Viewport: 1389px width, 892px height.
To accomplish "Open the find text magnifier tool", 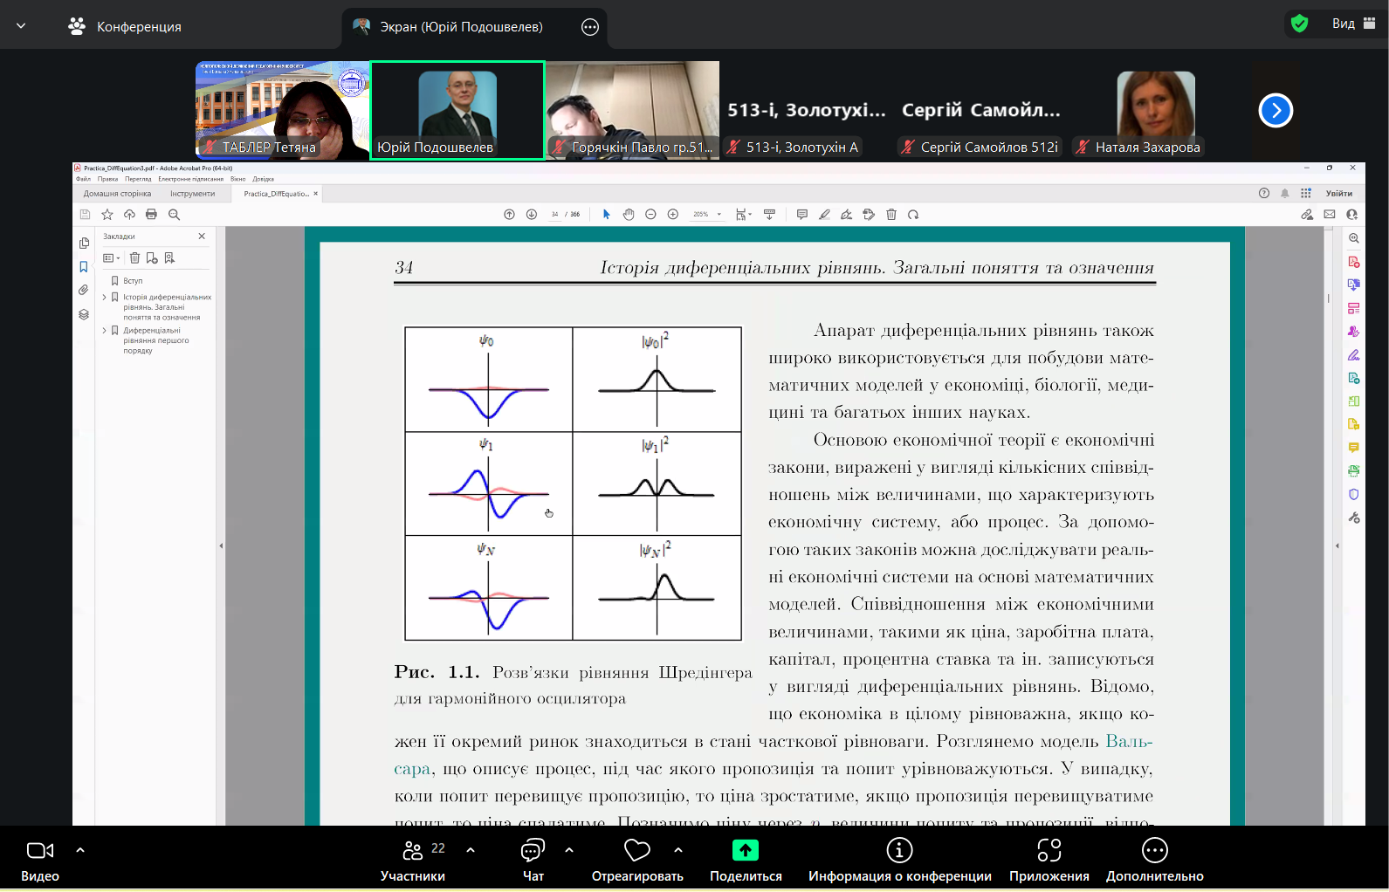I will (174, 215).
